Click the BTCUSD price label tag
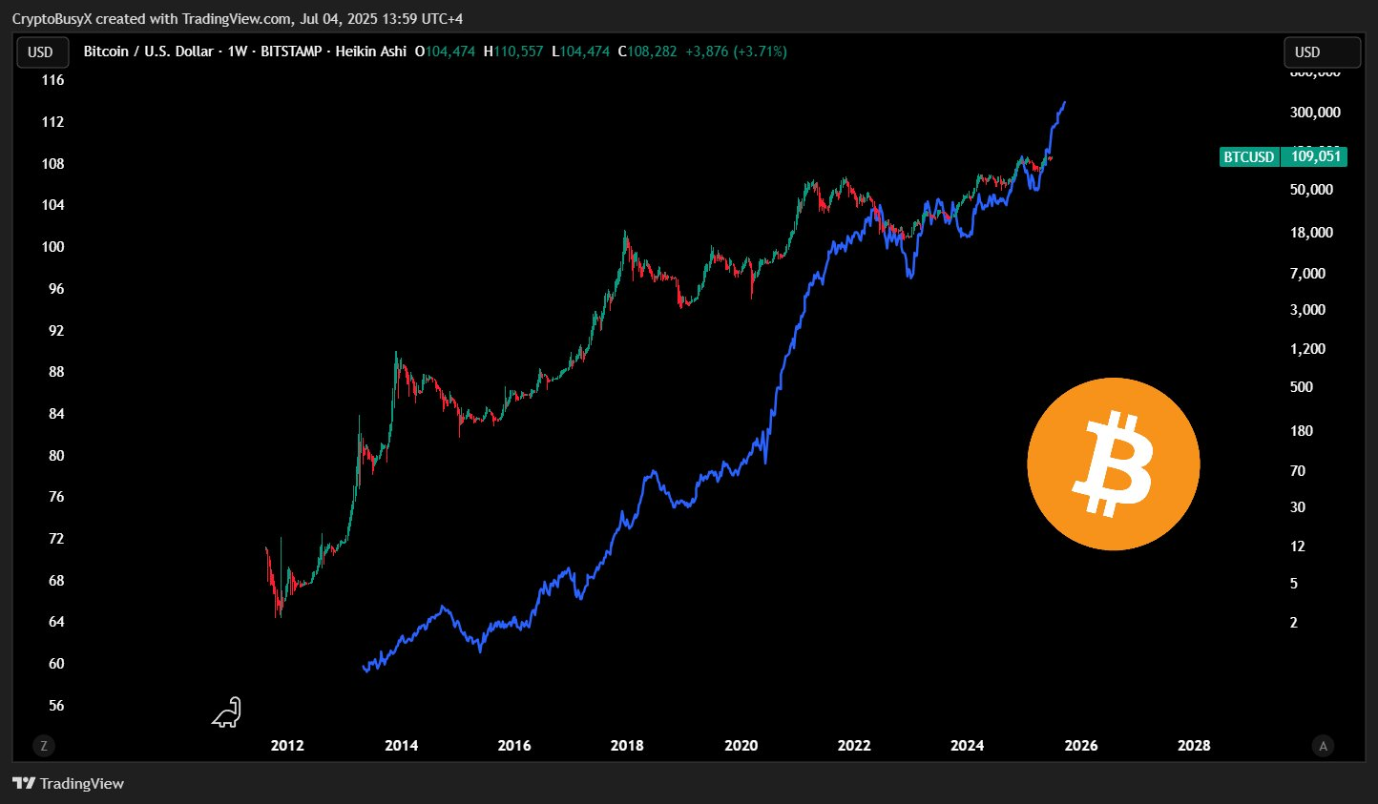The image size is (1378, 804). [1248, 156]
